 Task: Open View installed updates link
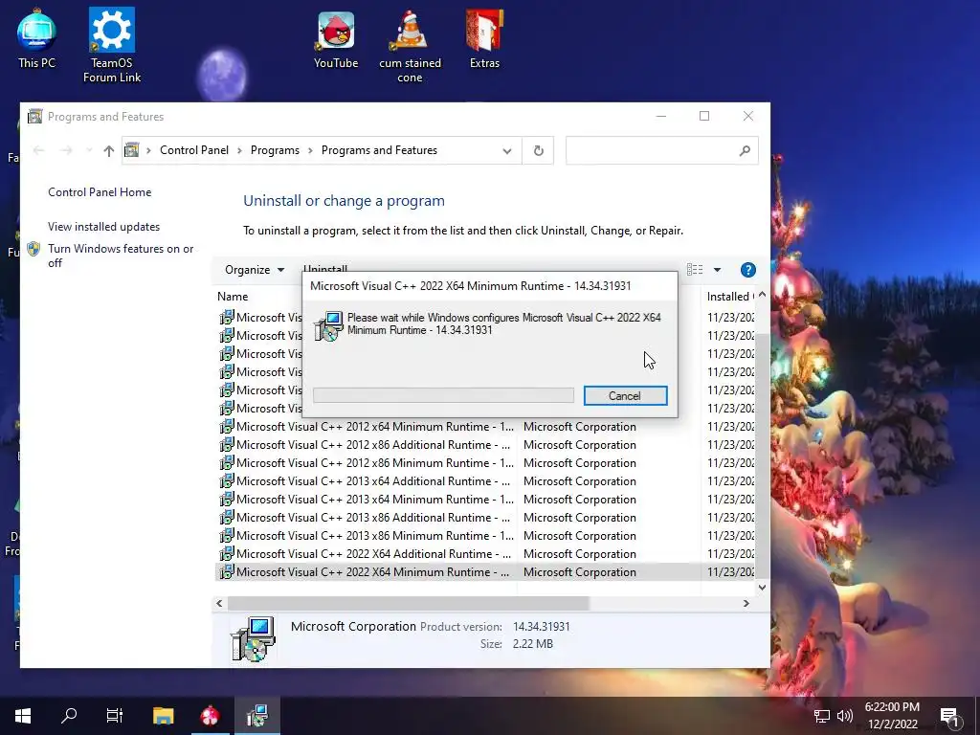[x=103, y=227]
